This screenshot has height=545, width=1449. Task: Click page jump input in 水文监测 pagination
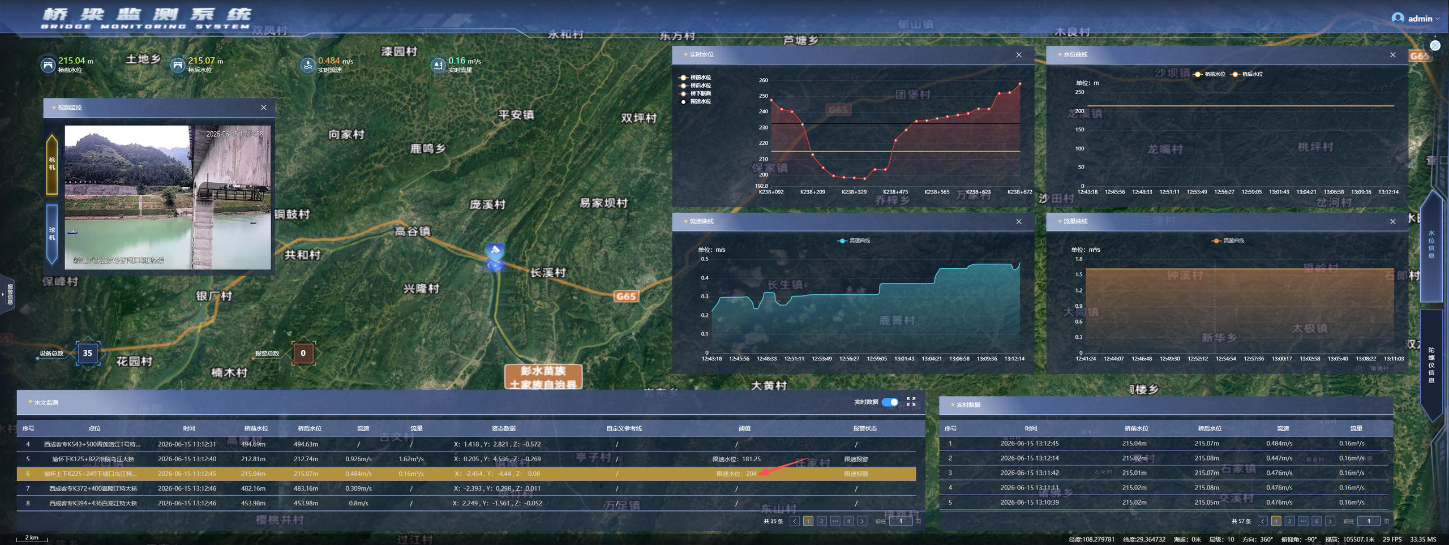pyautogui.click(x=901, y=521)
